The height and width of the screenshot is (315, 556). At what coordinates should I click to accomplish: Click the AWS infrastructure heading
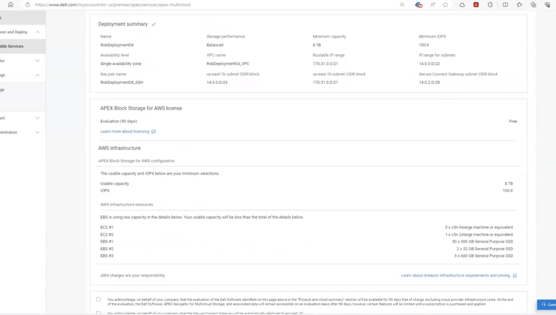coord(119,148)
